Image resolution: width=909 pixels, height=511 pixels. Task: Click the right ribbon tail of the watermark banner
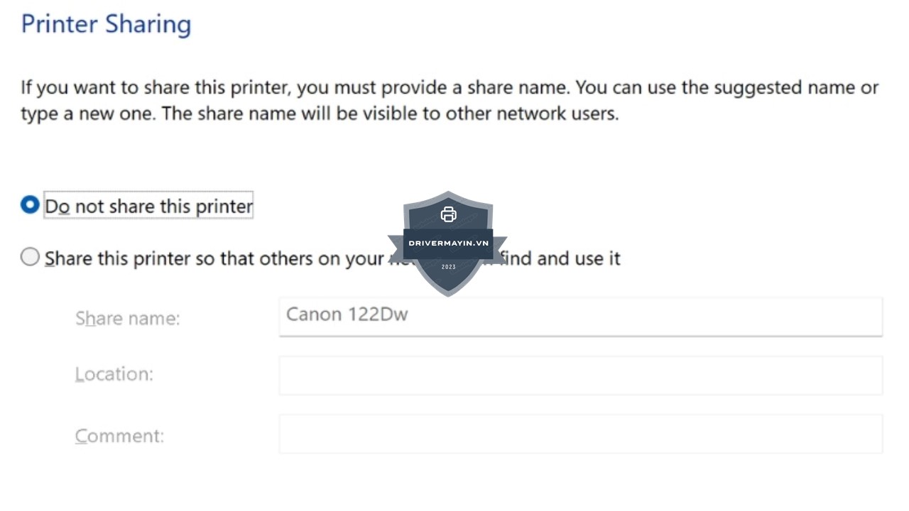coord(500,241)
